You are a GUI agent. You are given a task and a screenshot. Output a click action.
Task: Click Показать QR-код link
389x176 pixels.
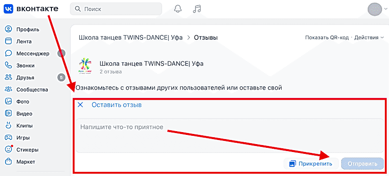tap(327, 37)
